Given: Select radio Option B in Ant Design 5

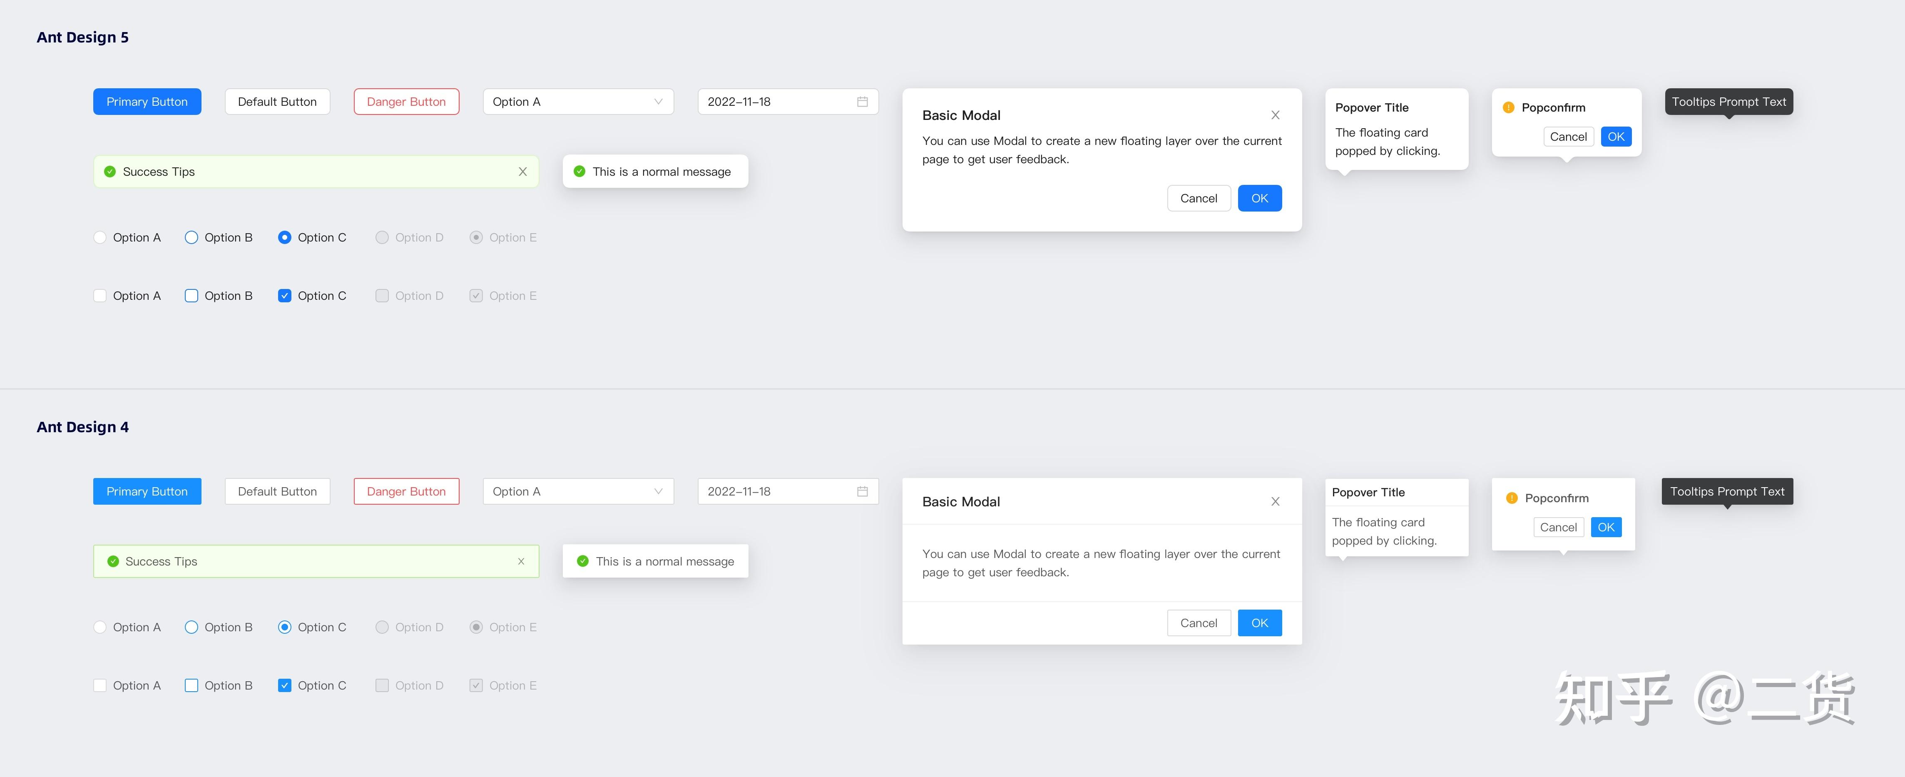Looking at the screenshot, I should pyautogui.click(x=191, y=237).
